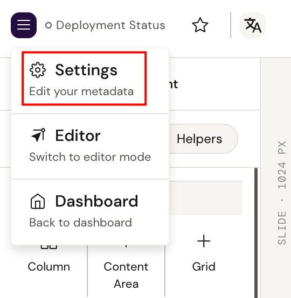Screen dimensions: 291x298
Task: Click the 'Switch to editor mode' description
Action: (90, 157)
